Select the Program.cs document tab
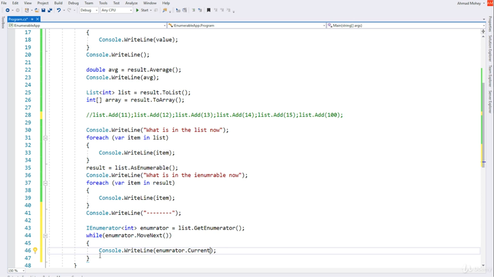The height and width of the screenshot is (277, 494). 18,19
